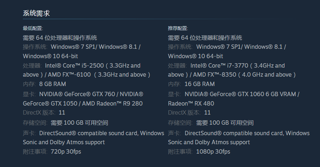Screen dimensions: 320x167
Task: Select the 推荐配置 column label
Action: (x=178, y=28)
